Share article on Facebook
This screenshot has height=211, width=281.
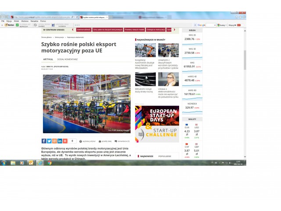43,141
